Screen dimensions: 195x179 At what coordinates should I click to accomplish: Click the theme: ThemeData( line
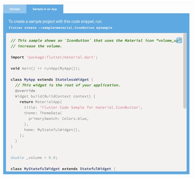43,113
